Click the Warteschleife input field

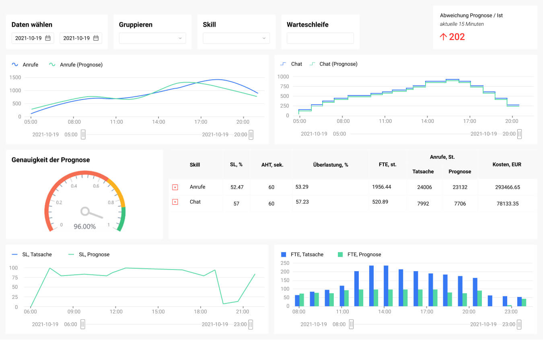coord(320,38)
